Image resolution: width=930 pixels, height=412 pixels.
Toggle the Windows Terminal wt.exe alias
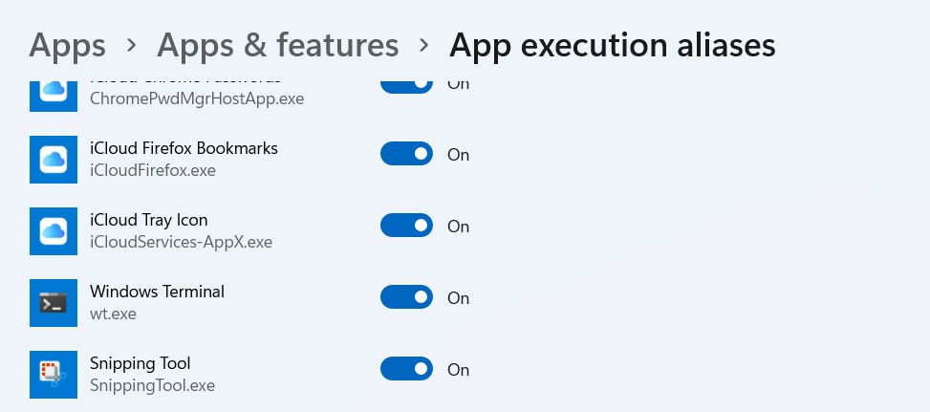tap(406, 297)
